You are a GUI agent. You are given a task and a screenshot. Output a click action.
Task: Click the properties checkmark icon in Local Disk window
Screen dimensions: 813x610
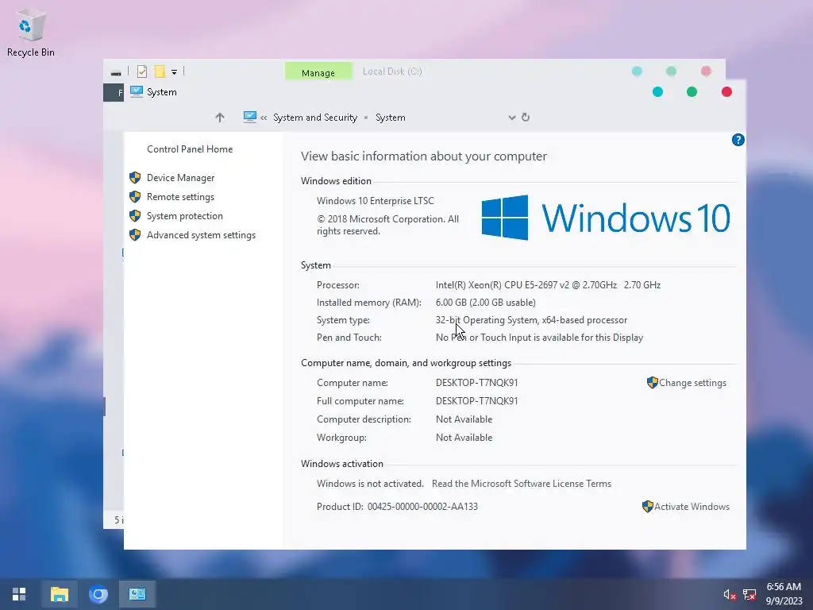[x=142, y=71]
